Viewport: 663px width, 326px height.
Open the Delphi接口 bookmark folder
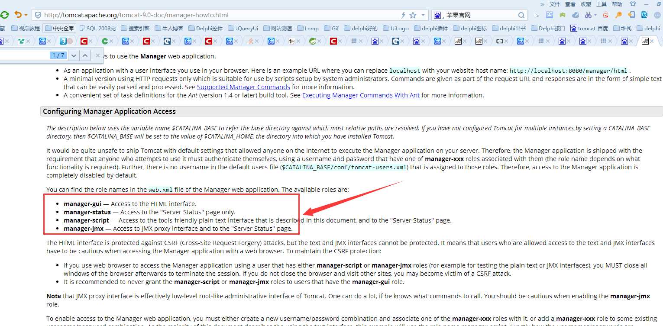[548, 29]
